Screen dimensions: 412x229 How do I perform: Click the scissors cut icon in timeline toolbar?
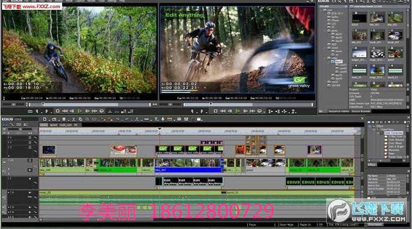73,119
